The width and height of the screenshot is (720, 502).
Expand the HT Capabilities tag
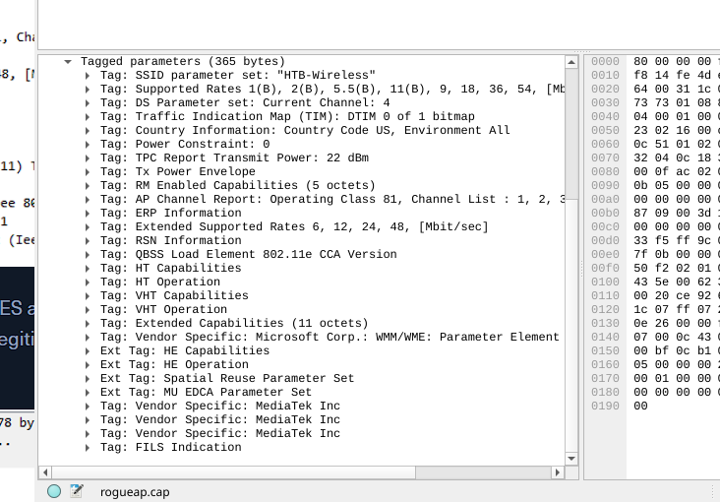[88, 269]
